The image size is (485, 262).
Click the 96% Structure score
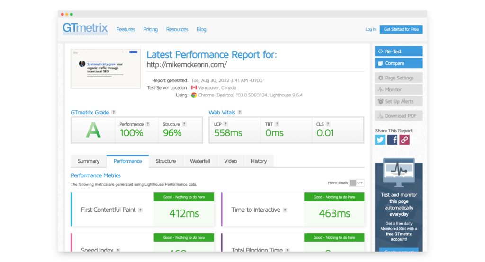[172, 133]
